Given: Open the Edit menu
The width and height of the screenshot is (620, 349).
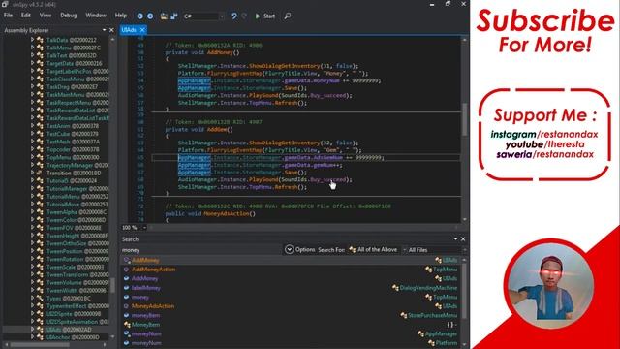Looking at the screenshot, I should [26, 16].
